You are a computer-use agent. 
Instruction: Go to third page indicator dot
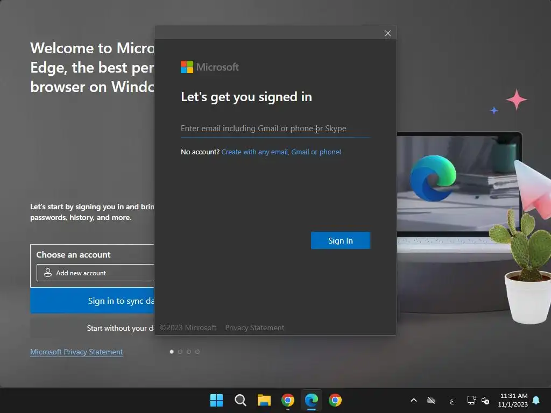pyautogui.click(x=189, y=352)
